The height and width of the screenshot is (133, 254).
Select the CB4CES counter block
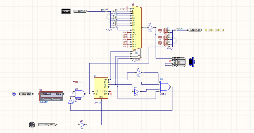pyautogui.click(x=101, y=88)
